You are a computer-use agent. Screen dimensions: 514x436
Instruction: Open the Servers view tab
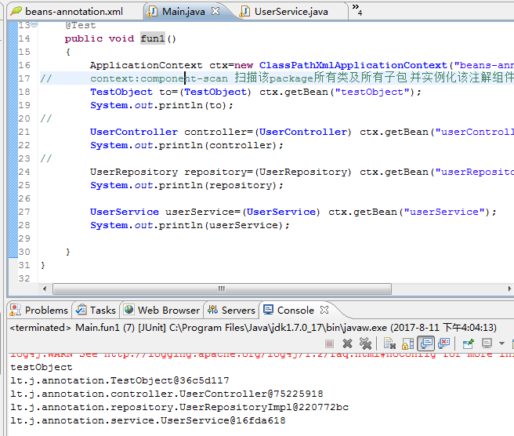(x=231, y=310)
